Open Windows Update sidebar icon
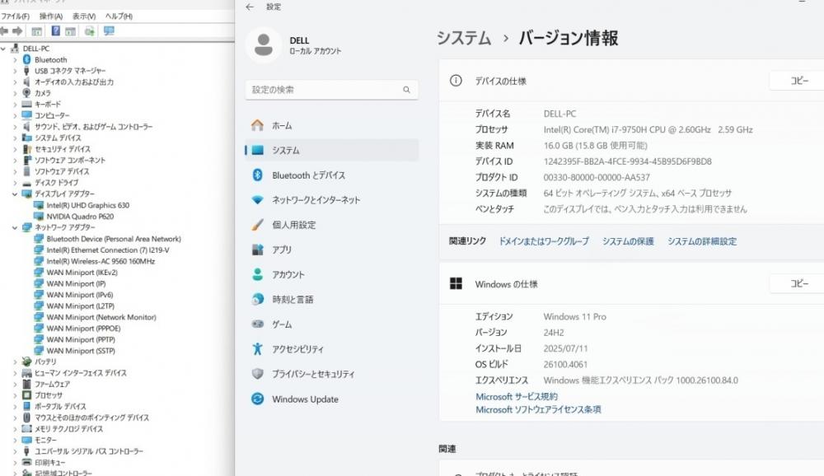The height and width of the screenshot is (476, 824). [x=257, y=399]
